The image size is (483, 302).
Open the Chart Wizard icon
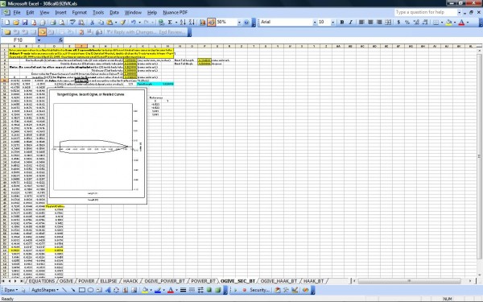click(x=202, y=23)
